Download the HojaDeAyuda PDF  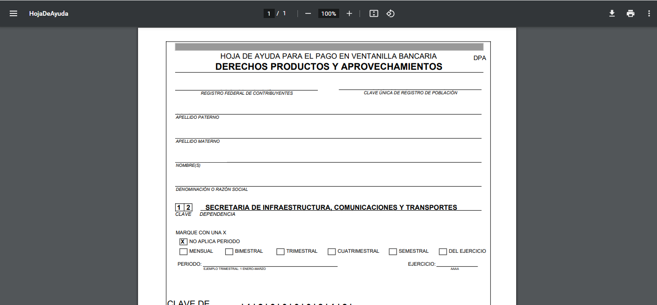[x=612, y=13]
